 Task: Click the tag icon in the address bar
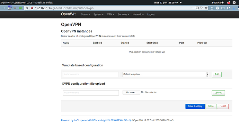pyautogui.click(x=202, y=8)
